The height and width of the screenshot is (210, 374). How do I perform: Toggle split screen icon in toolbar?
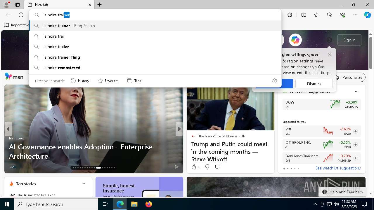coord(304,15)
